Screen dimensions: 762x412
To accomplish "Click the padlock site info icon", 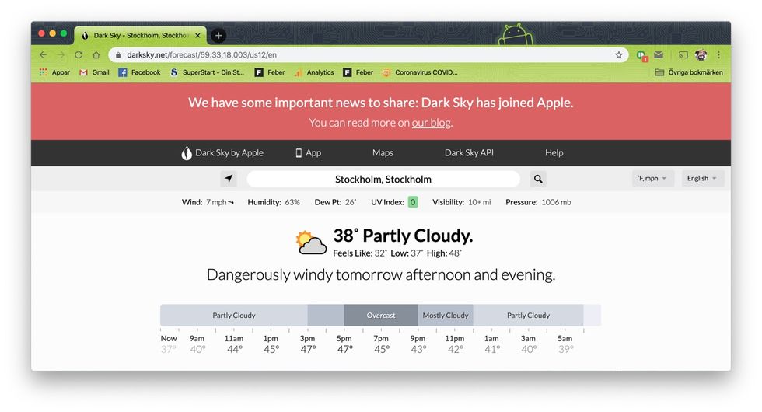I will tap(118, 55).
